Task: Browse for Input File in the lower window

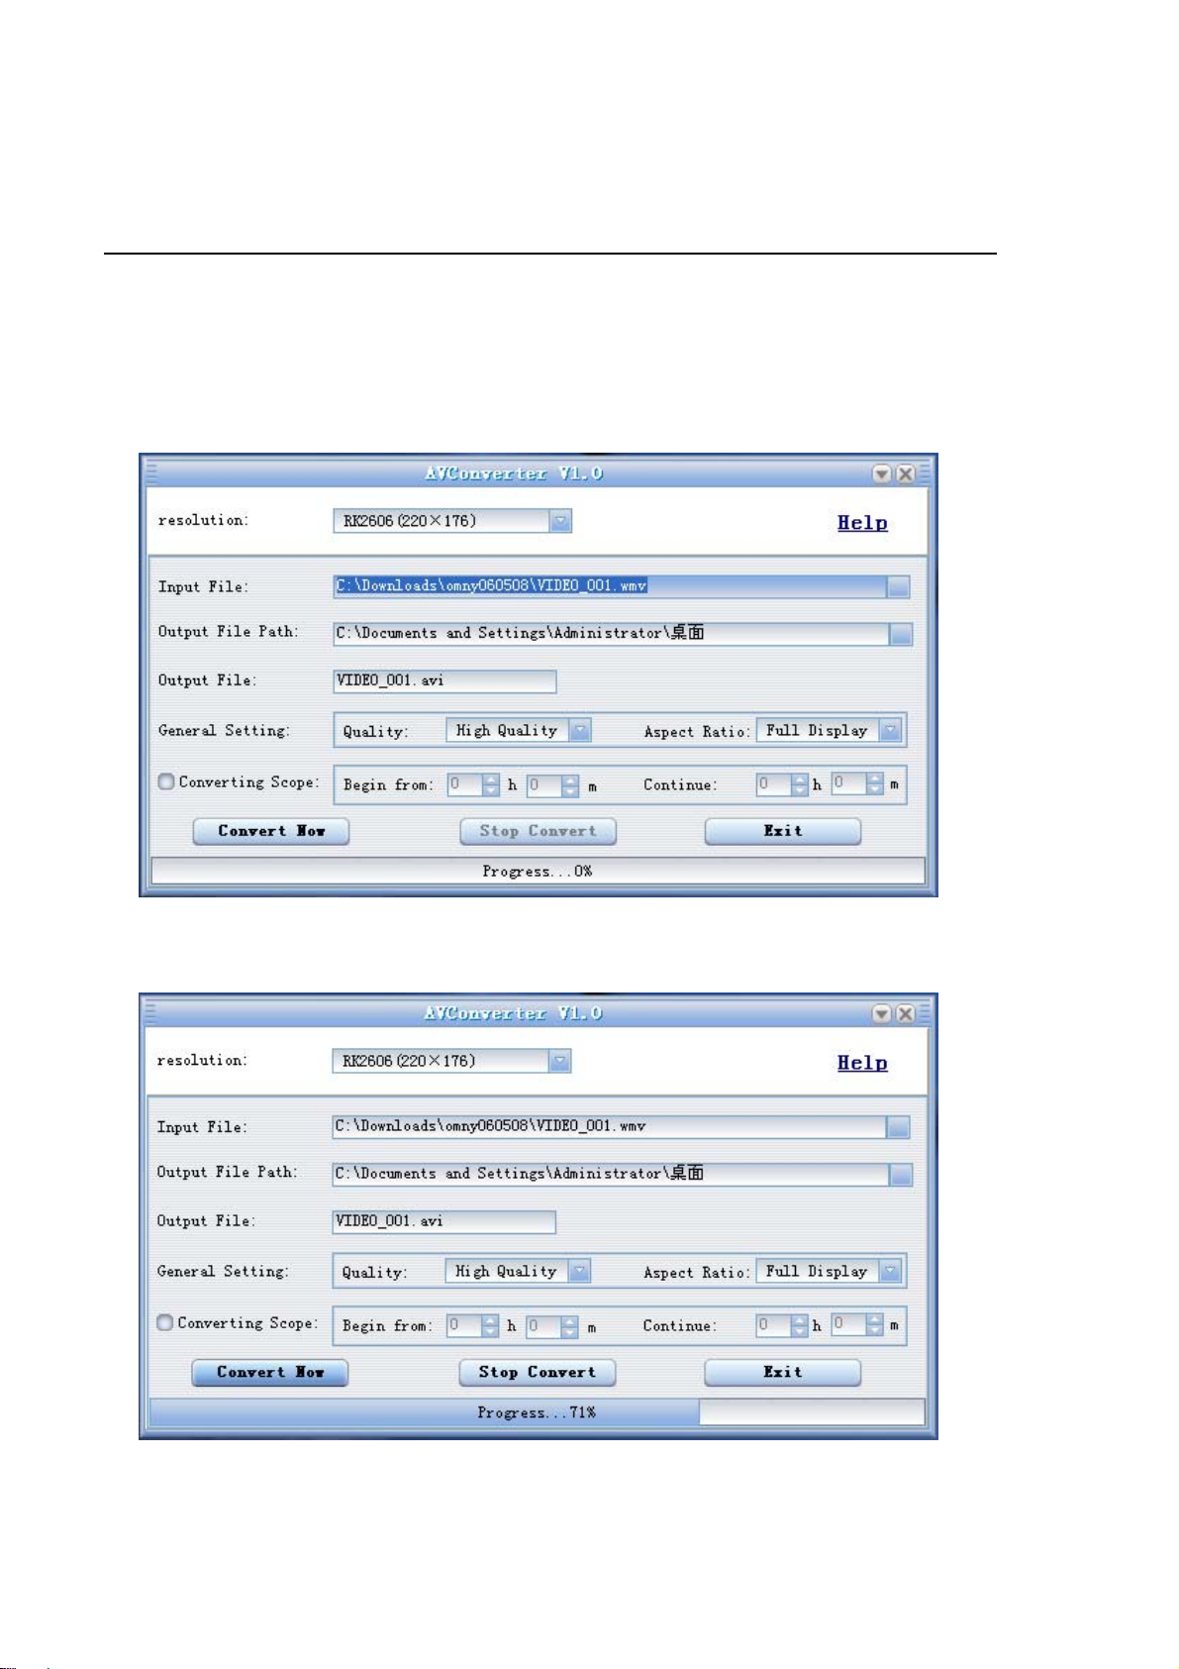Action: 898,1127
